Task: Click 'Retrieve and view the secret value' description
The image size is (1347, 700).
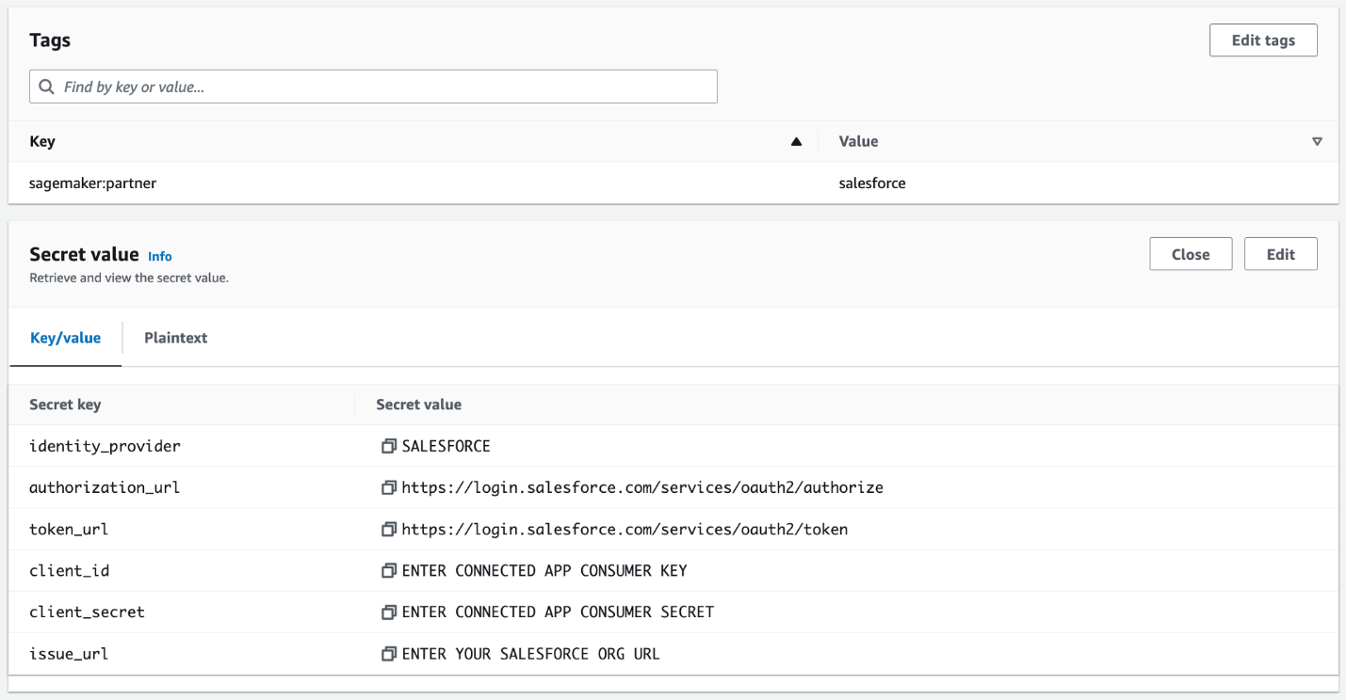Action: tap(129, 278)
